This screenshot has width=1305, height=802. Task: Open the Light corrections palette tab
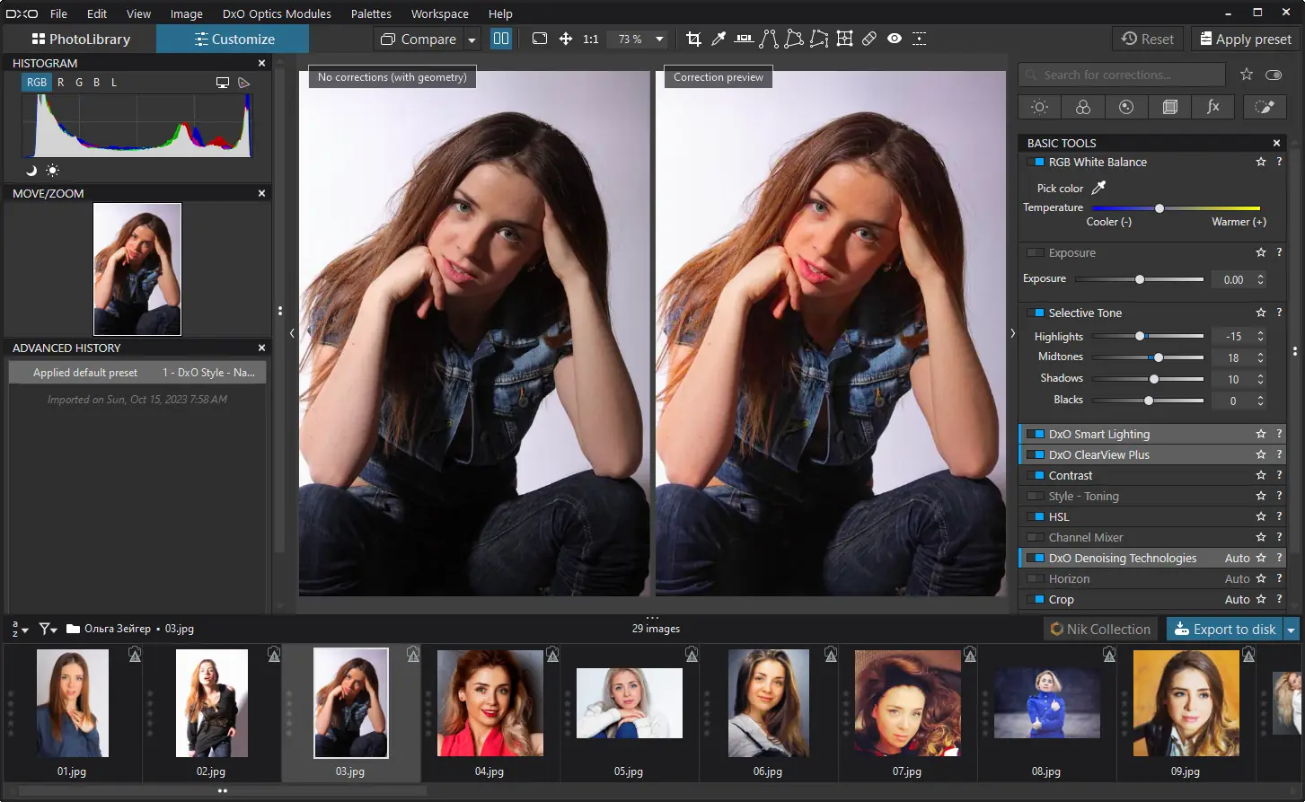tap(1040, 107)
